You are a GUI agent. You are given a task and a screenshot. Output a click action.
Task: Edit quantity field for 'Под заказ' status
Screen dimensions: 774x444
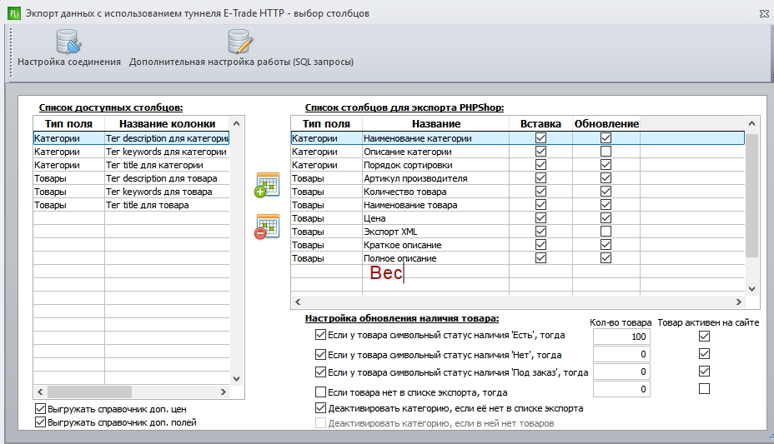(621, 372)
